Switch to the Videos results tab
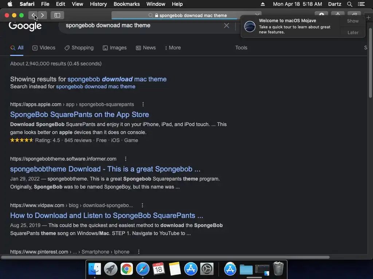This screenshot has width=373, height=279. pos(44,48)
